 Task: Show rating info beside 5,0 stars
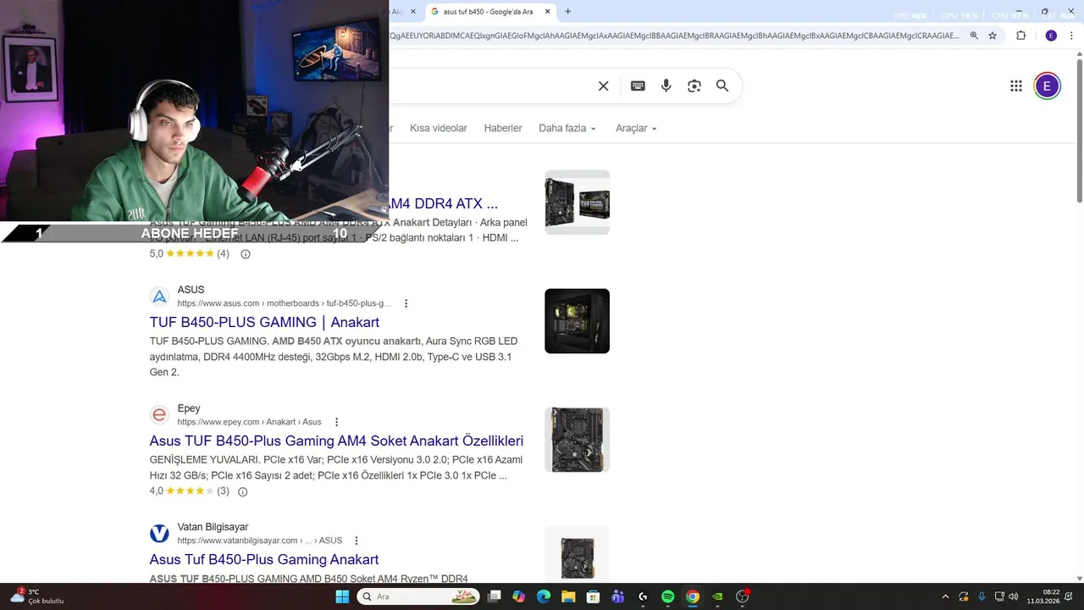point(246,254)
